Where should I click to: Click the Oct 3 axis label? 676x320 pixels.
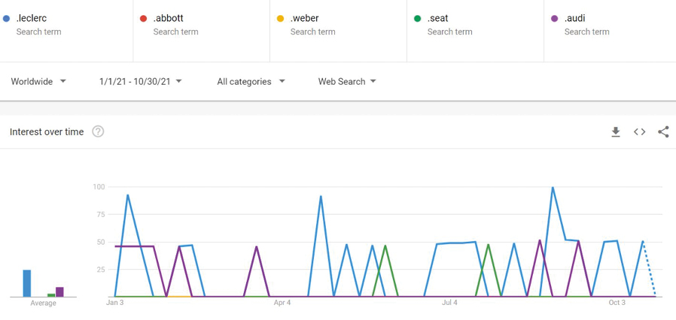[617, 303]
